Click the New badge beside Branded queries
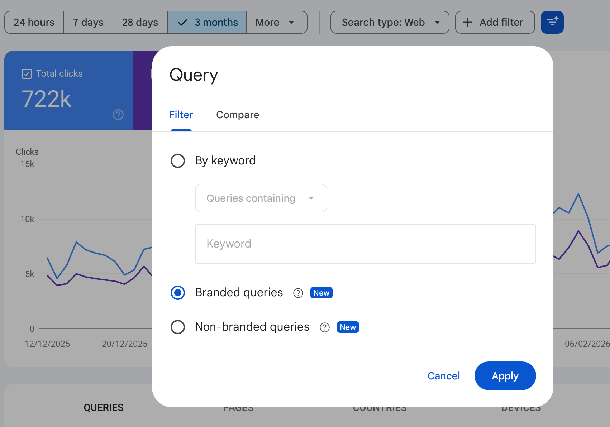This screenshot has width=610, height=427. [321, 293]
